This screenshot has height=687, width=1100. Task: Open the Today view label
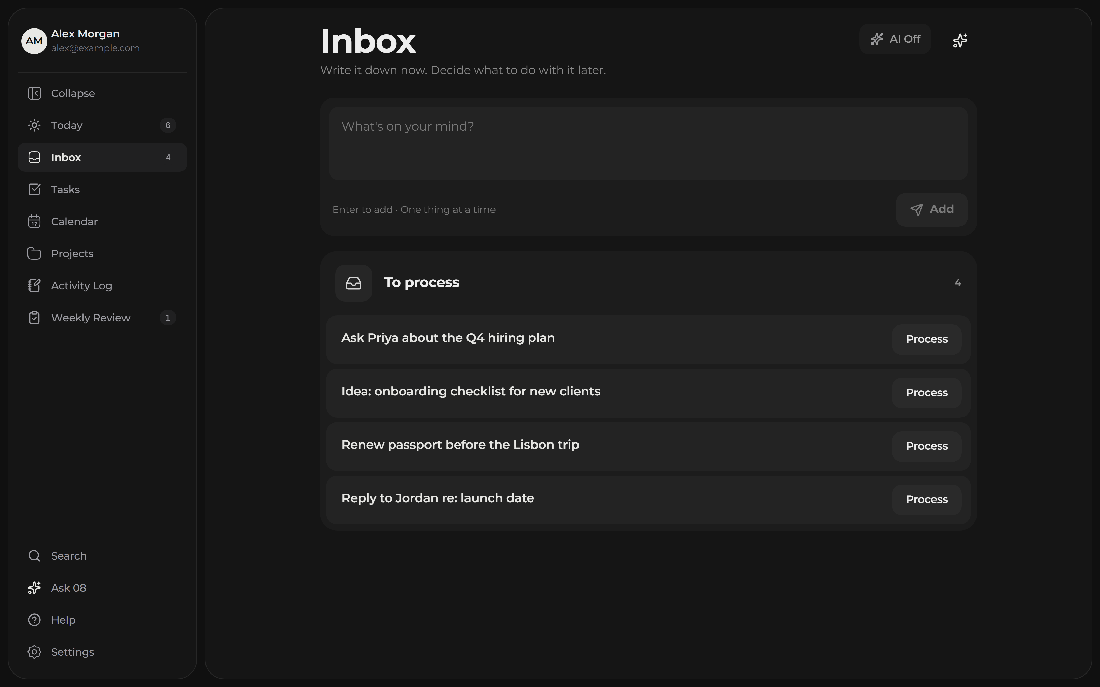67,125
